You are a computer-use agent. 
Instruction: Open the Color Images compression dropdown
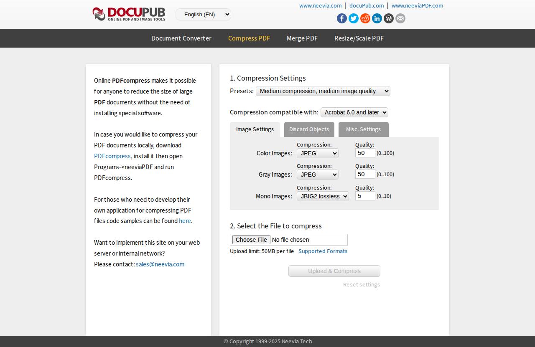(x=317, y=153)
